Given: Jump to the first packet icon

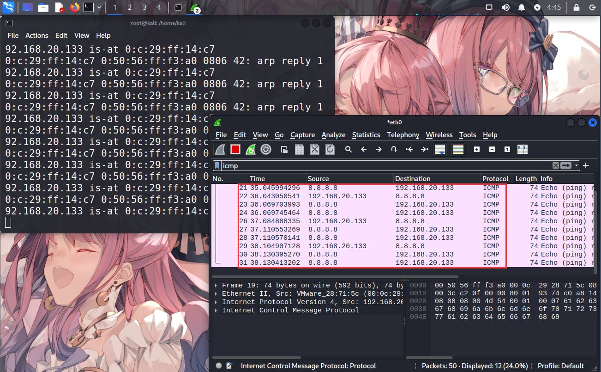Looking at the screenshot, I should coord(409,149).
